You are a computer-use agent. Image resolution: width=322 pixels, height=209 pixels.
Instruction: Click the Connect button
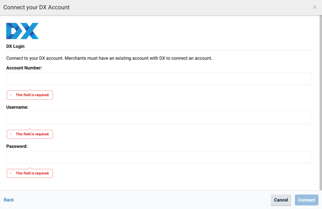pyautogui.click(x=307, y=200)
